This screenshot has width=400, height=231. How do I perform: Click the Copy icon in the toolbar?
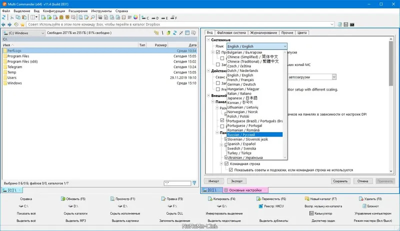[x=18, y=17]
